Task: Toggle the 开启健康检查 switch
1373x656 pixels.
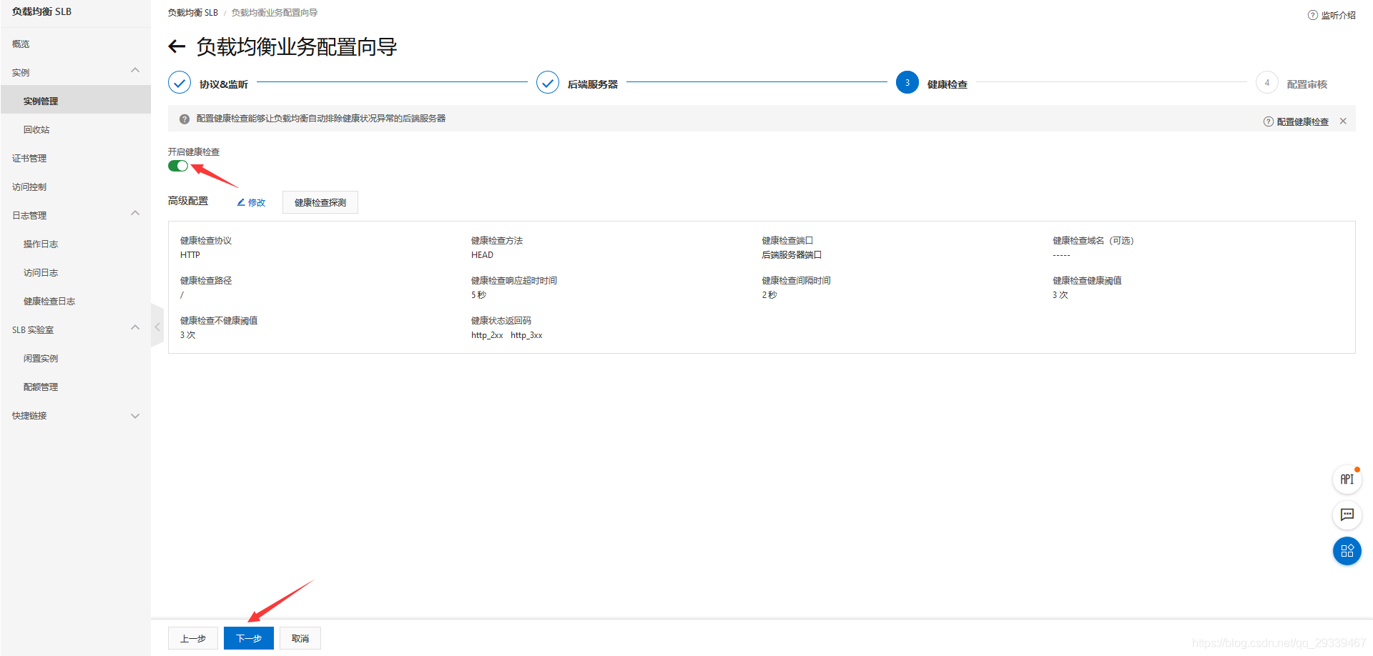Action: [178, 166]
